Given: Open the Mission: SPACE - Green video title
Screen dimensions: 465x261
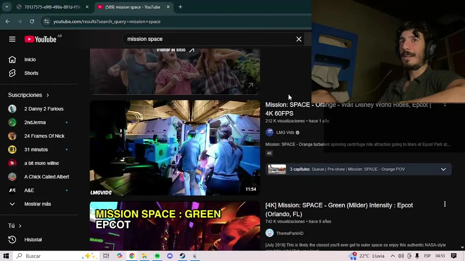Looking at the screenshot, I should click(339, 210).
